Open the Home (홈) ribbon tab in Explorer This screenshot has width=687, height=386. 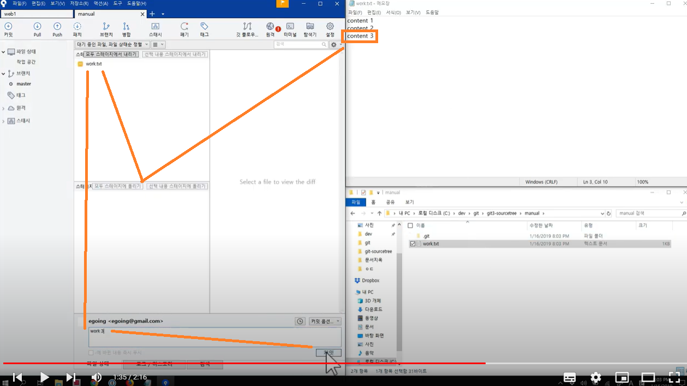374,202
